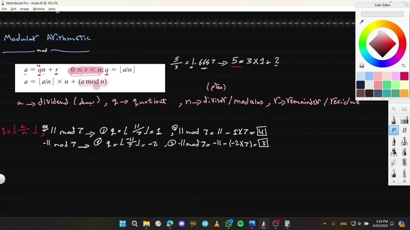Open color sliders in Color Editor
The width and height of the screenshot is (410, 230).
pyautogui.click(x=403, y=65)
